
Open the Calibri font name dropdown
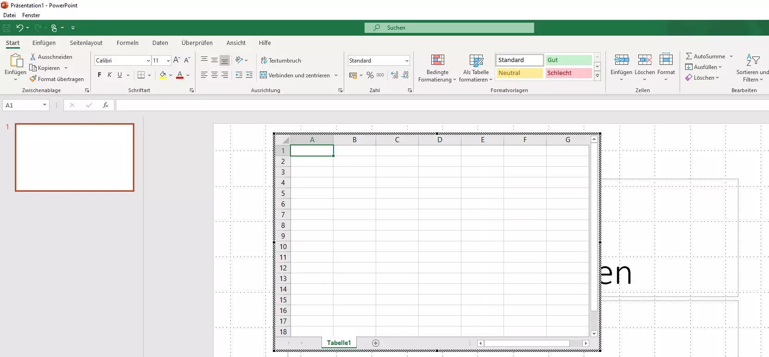click(148, 61)
